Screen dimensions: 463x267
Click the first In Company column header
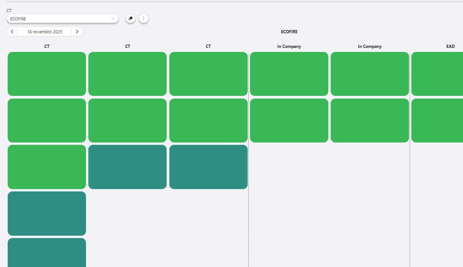(289, 46)
